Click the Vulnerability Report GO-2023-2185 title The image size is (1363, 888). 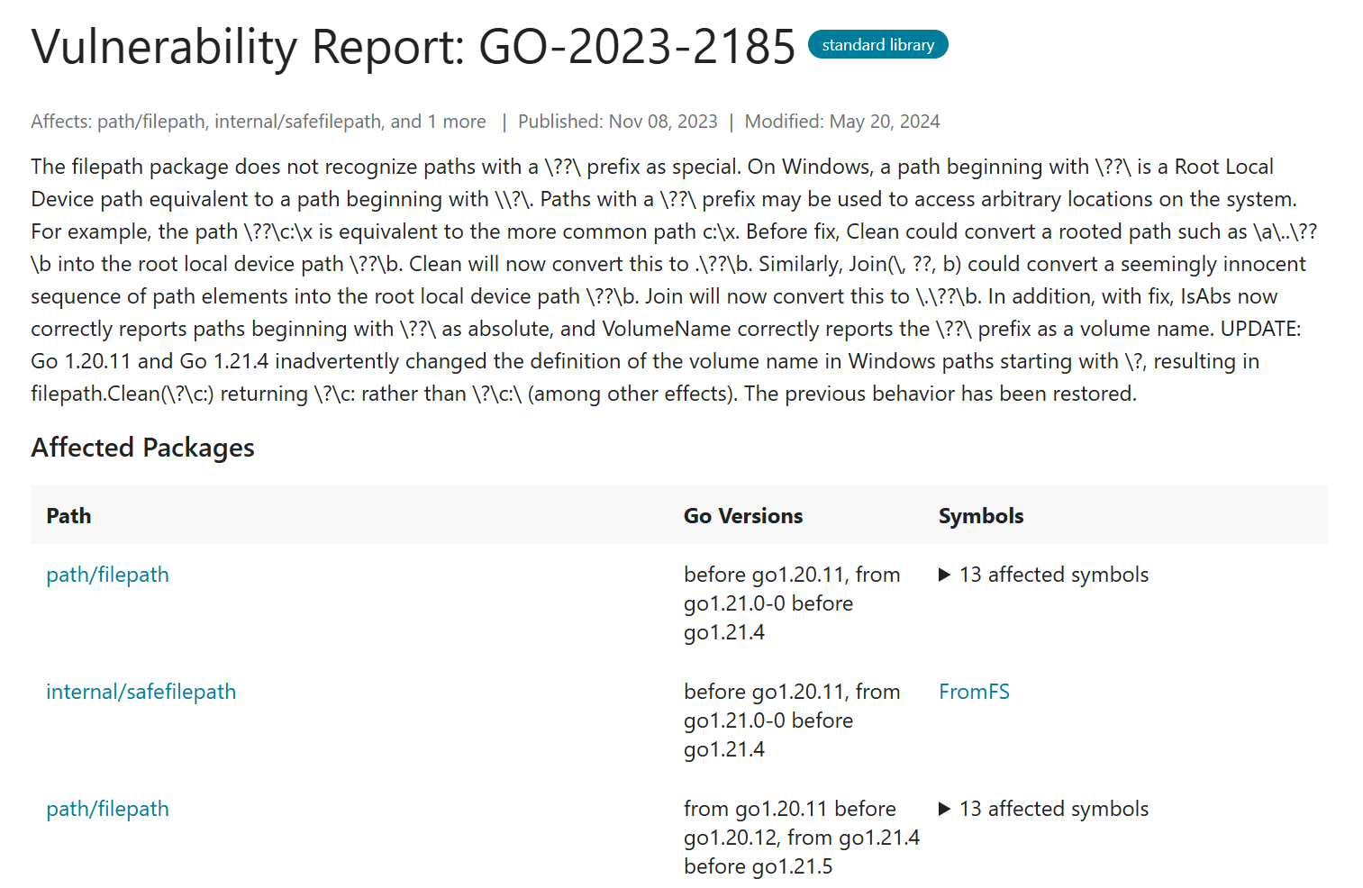tap(413, 47)
